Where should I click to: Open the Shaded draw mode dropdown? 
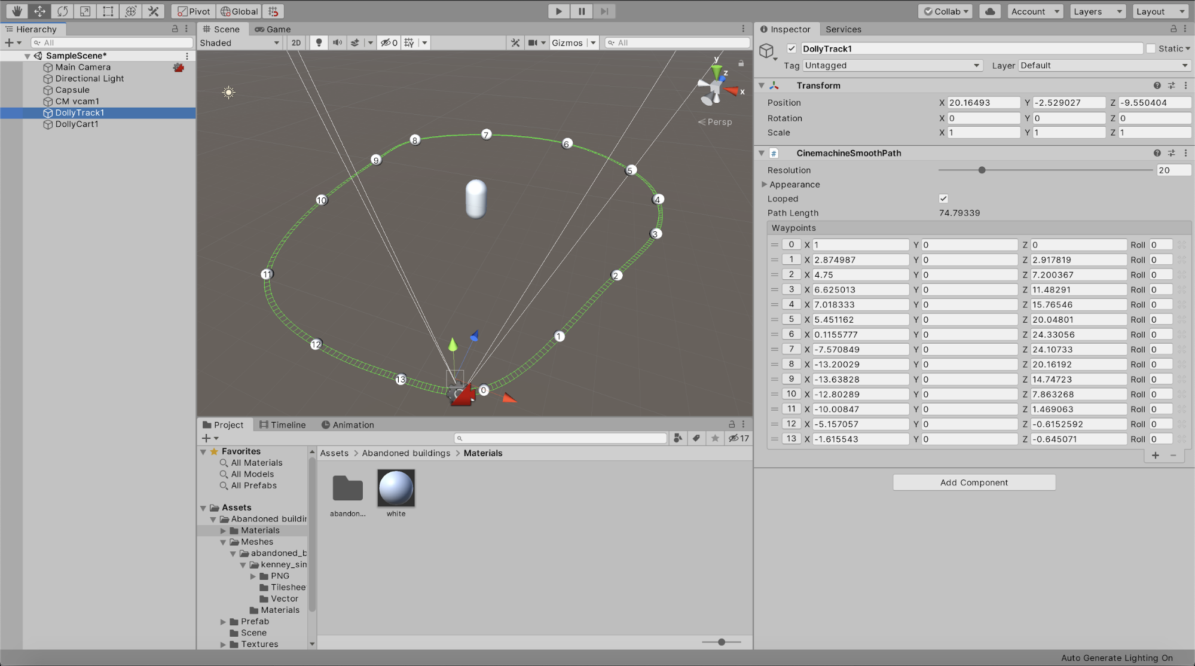239,42
